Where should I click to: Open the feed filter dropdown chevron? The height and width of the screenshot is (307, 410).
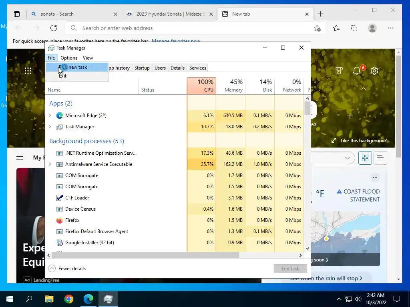348,158
